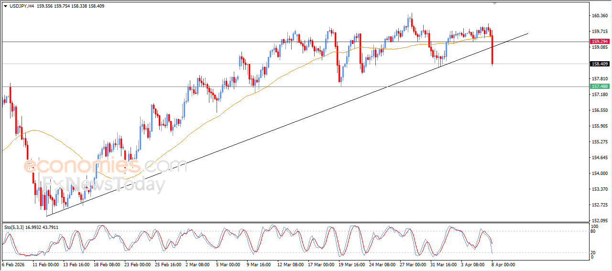
Task: Click the 157.810 price axis label
Action: pos(599,79)
